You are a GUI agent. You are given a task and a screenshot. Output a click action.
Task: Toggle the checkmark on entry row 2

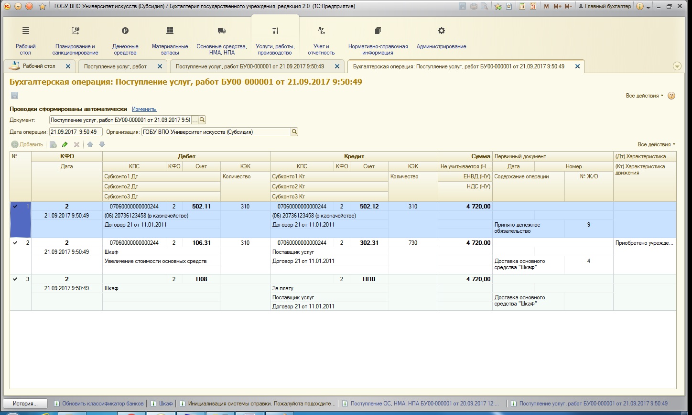(15, 243)
